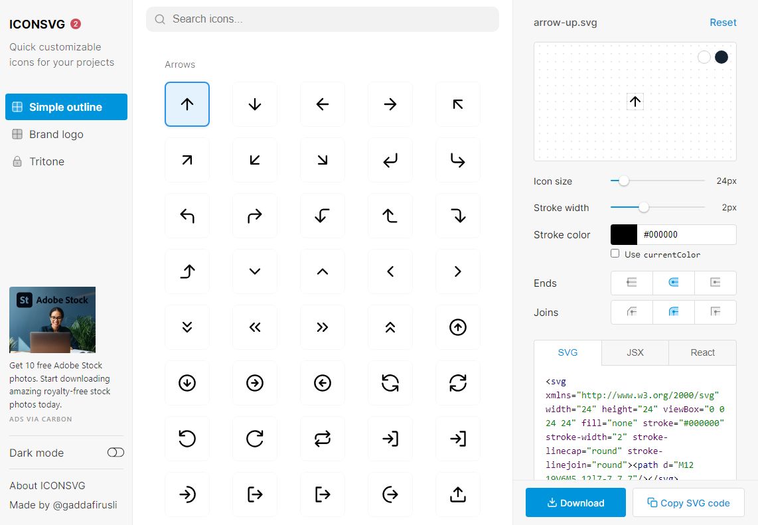Select the rotate counter-clockwise icon
The image size is (758, 525).
pos(187,439)
